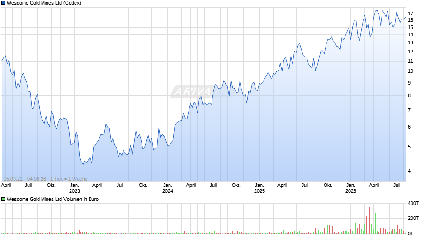The image size is (425, 238).
Task: Select the 'Wesdome Gold Mines Ltd Volumen in Euro' label
Action: pos(52,199)
